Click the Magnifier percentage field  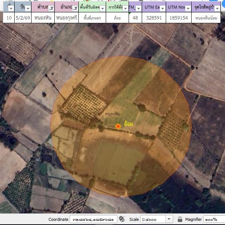[214, 219]
